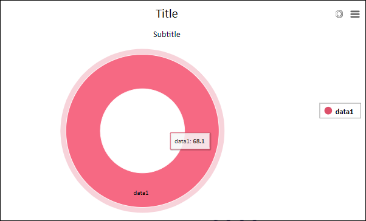Image resolution: width=366 pixels, height=221 pixels.
Task: Click the left arc of the donut ring
Action: click(83, 131)
